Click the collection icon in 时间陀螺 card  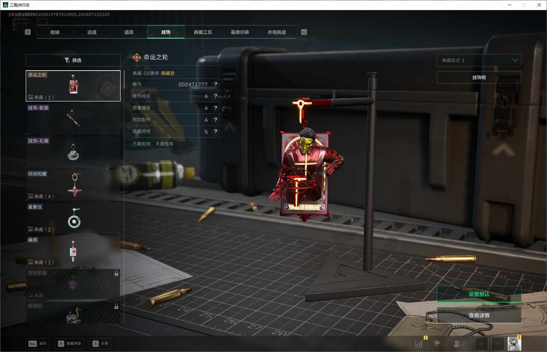pyautogui.click(x=31, y=196)
